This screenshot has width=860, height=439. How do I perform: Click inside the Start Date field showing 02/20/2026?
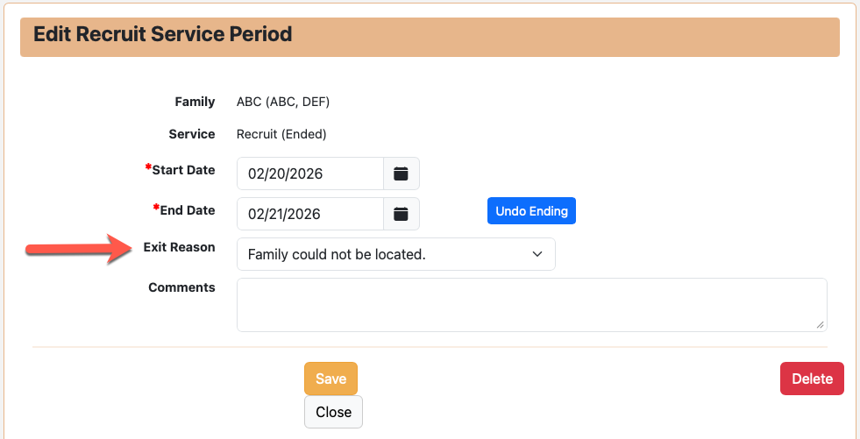[310, 173]
